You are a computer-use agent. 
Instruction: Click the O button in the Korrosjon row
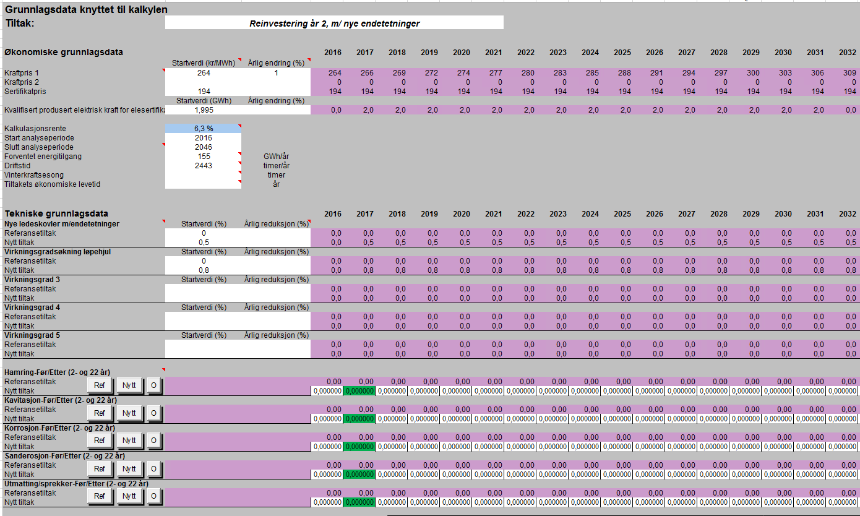click(x=153, y=441)
